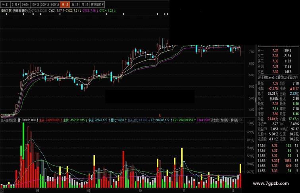Viewport: 300px width, 193px height.
Task: Click the 量: 393071.000 volume value
Action: tap(27, 120)
